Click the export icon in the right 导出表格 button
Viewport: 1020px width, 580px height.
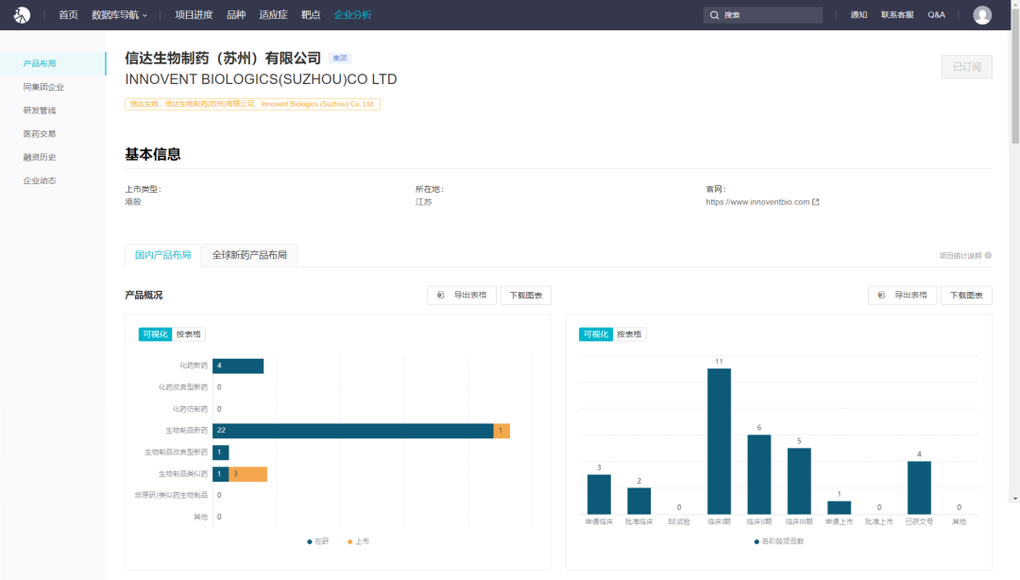point(881,295)
